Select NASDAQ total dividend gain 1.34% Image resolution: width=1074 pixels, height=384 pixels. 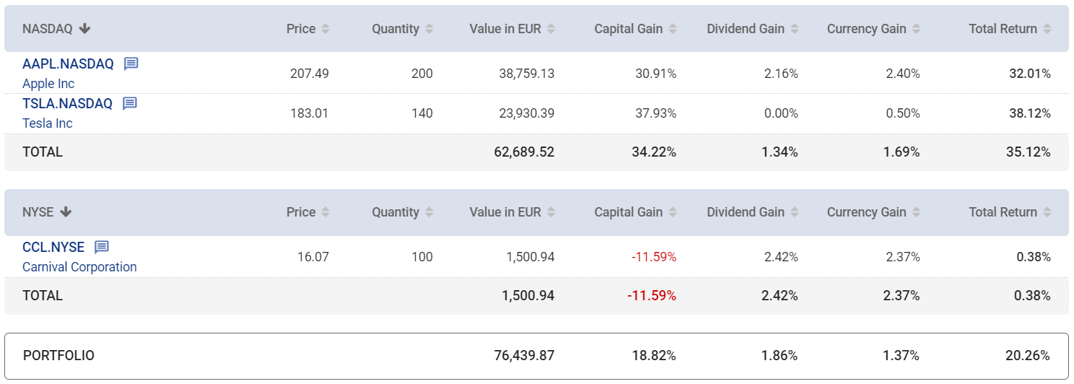[780, 152]
